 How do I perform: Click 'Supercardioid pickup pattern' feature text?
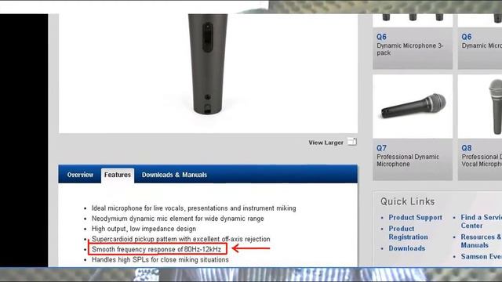point(181,239)
